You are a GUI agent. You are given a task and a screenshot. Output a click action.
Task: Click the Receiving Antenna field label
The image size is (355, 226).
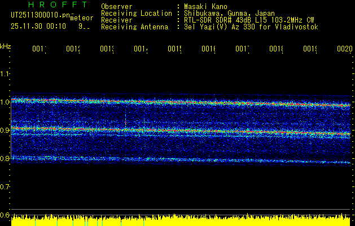point(135,27)
